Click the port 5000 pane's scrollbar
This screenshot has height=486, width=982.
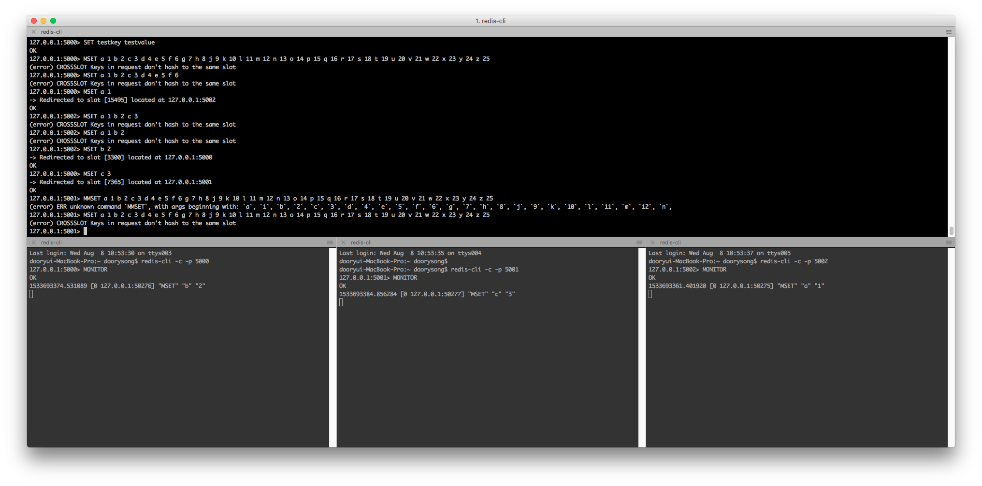[x=332, y=347]
